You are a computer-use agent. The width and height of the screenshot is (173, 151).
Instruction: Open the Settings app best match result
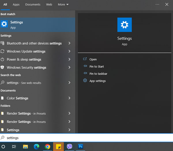[x=37, y=25]
